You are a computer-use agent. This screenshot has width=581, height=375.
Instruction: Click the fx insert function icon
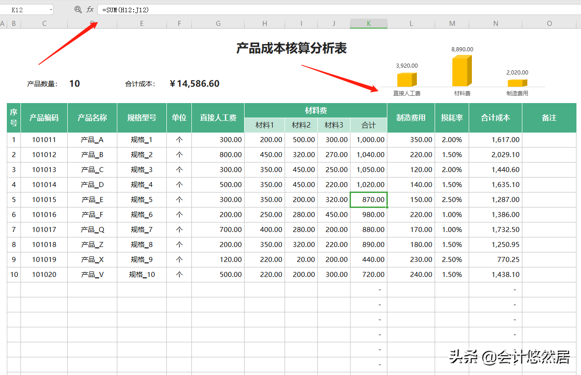click(x=89, y=9)
